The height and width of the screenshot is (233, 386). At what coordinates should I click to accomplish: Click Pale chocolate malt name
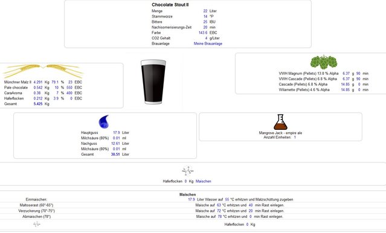16,88
